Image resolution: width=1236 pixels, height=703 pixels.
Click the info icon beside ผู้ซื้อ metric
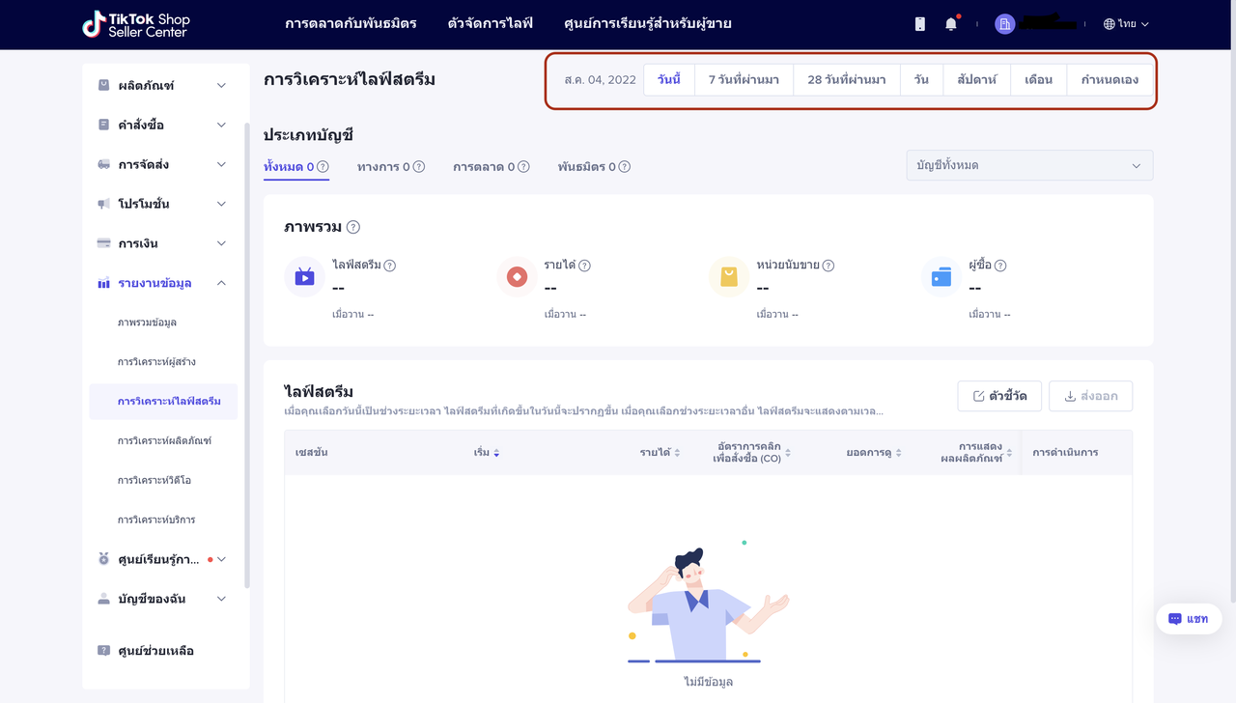(x=1000, y=266)
